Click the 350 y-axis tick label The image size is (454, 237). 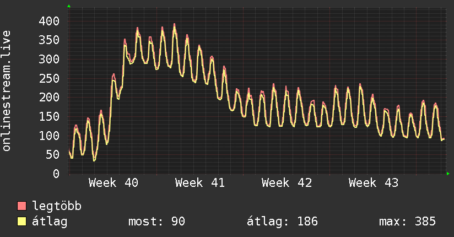click(x=49, y=40)
